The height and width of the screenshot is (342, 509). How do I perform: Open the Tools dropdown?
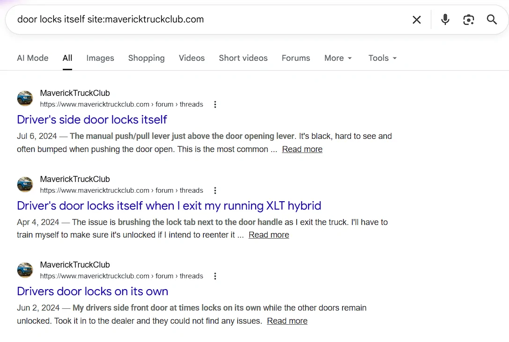pos(383,58)
